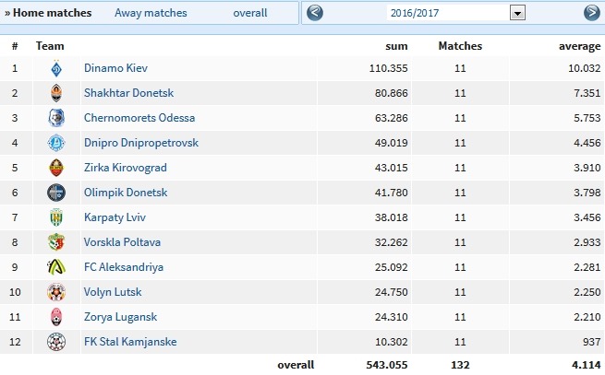Select the average value 3.910

[587, 168]
